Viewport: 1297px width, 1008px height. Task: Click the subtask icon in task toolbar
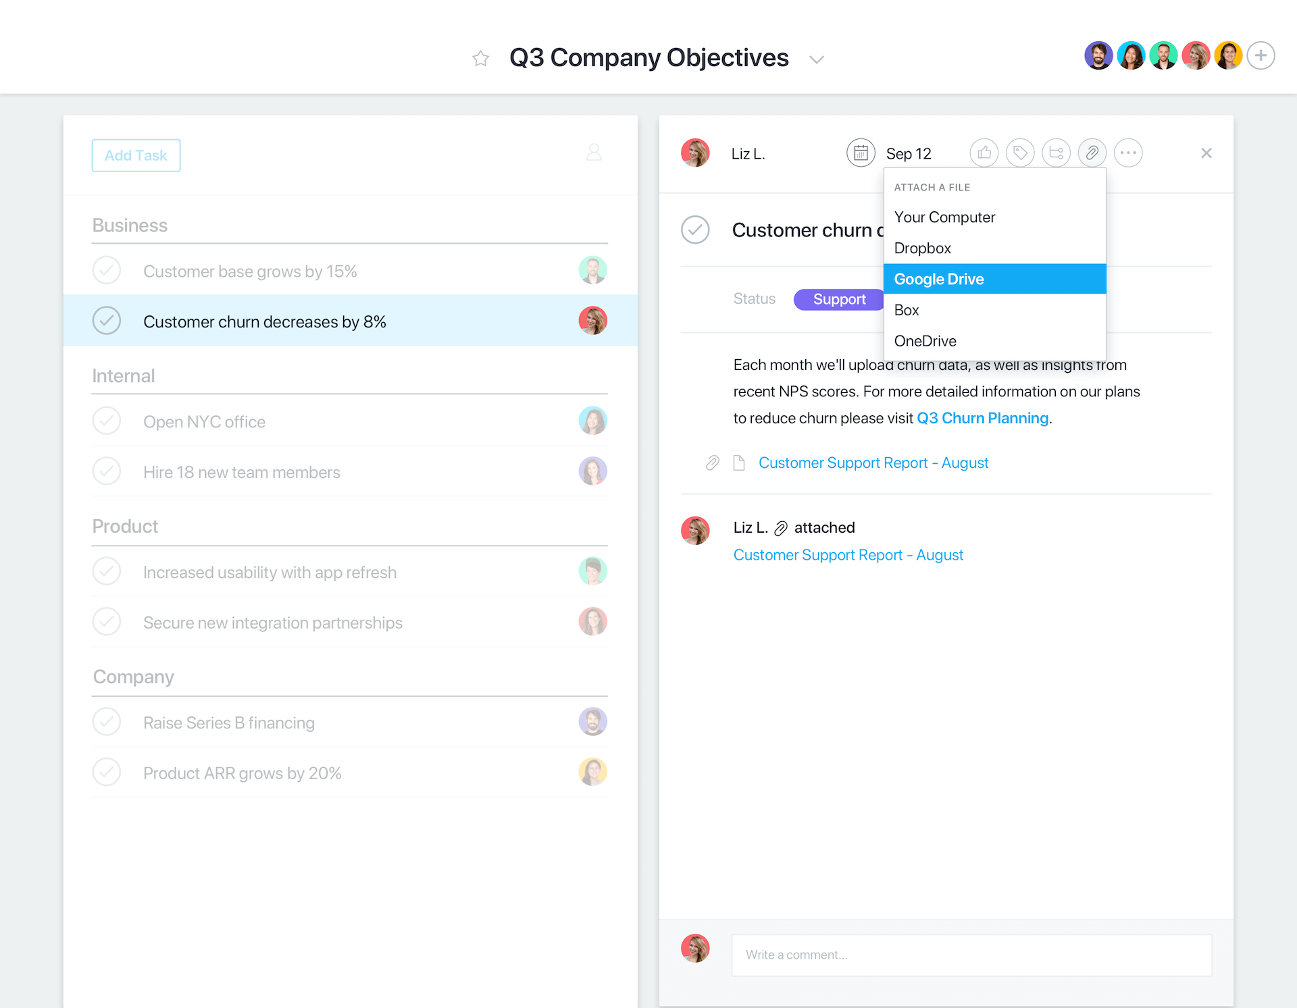1056,153
